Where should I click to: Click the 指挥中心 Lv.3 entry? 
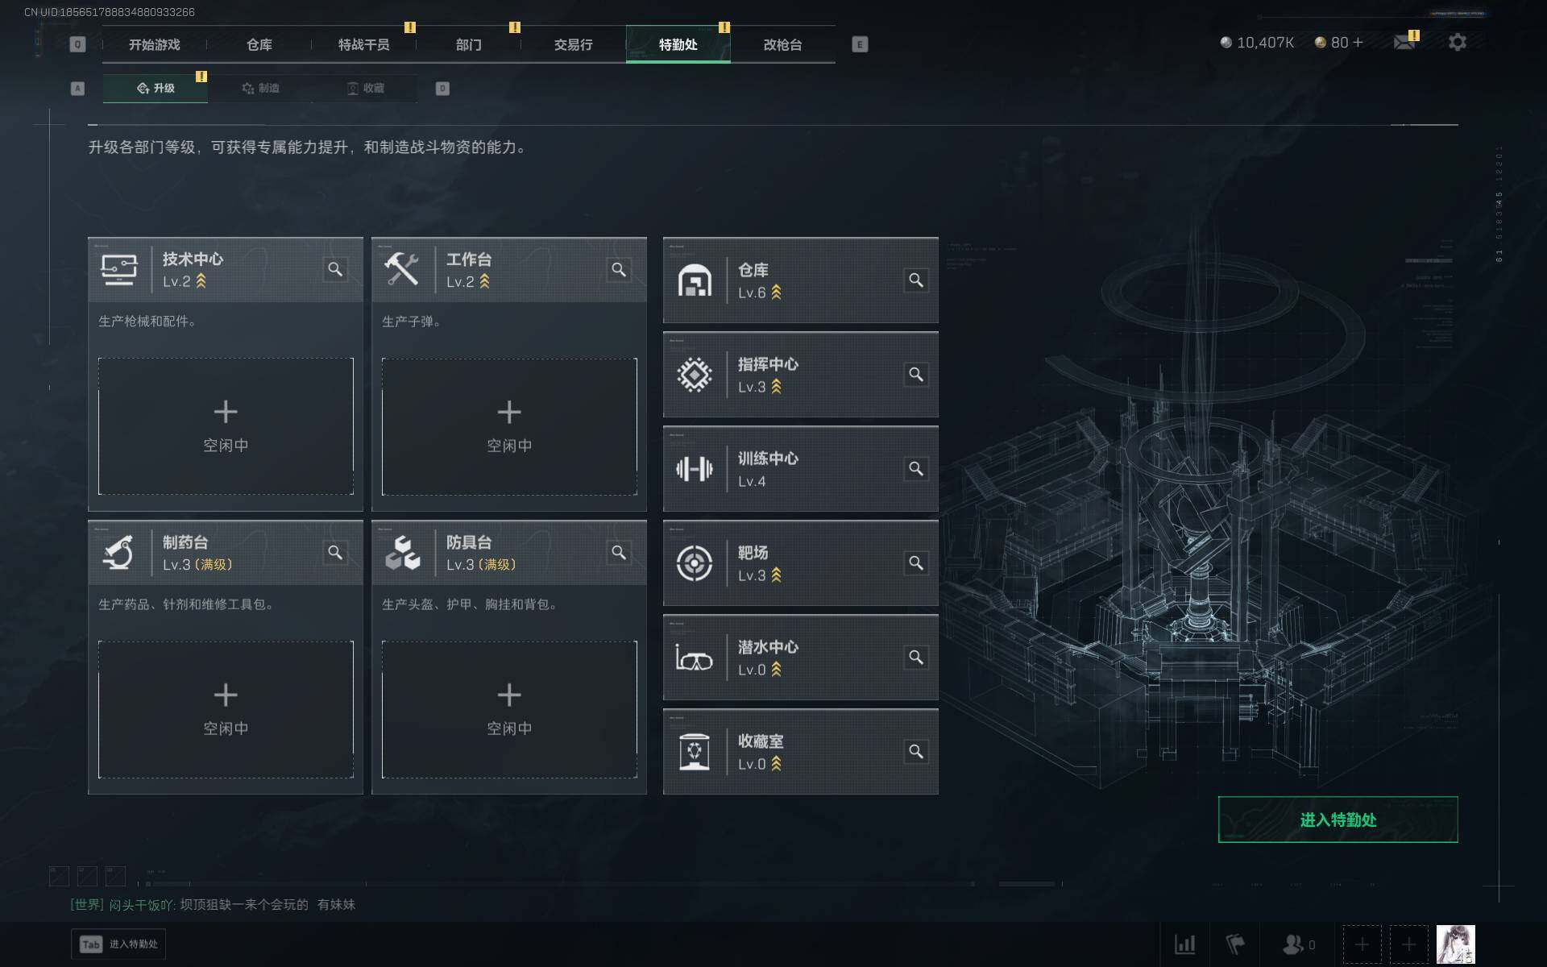pyautogui.click(x=800, y=375)
